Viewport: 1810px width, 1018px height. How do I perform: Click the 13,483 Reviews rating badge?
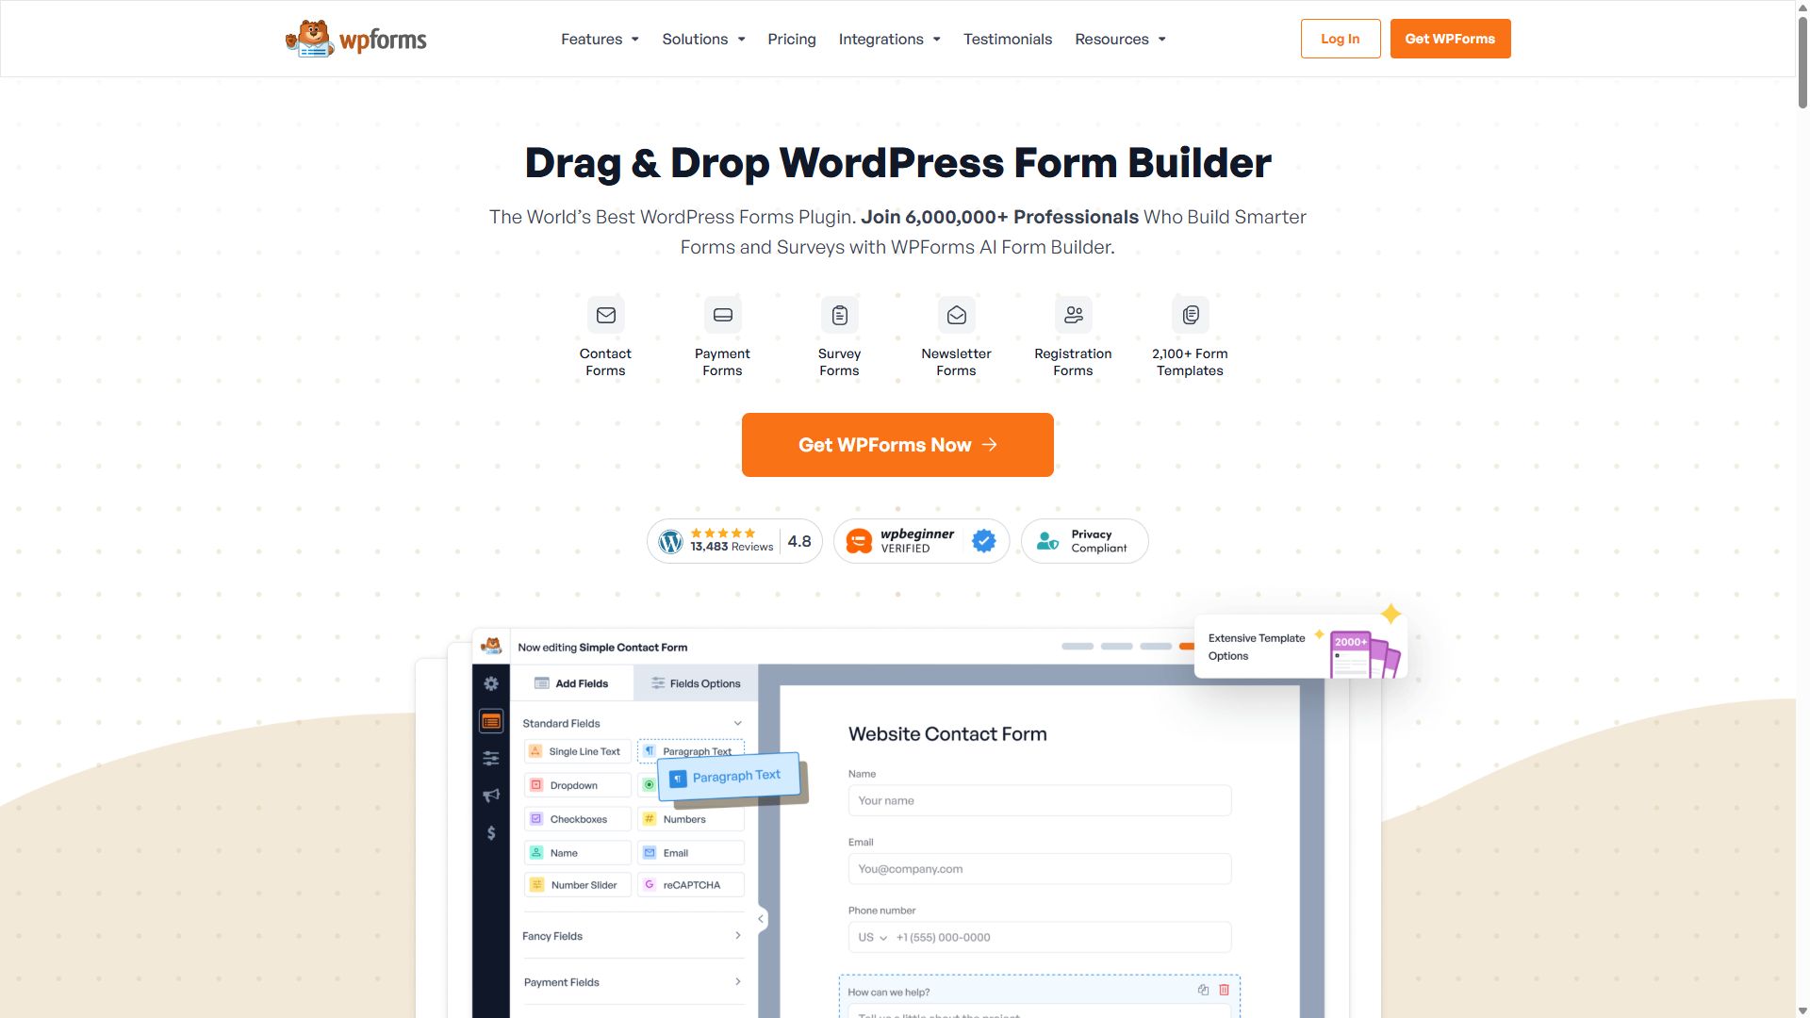click(734, 541)
